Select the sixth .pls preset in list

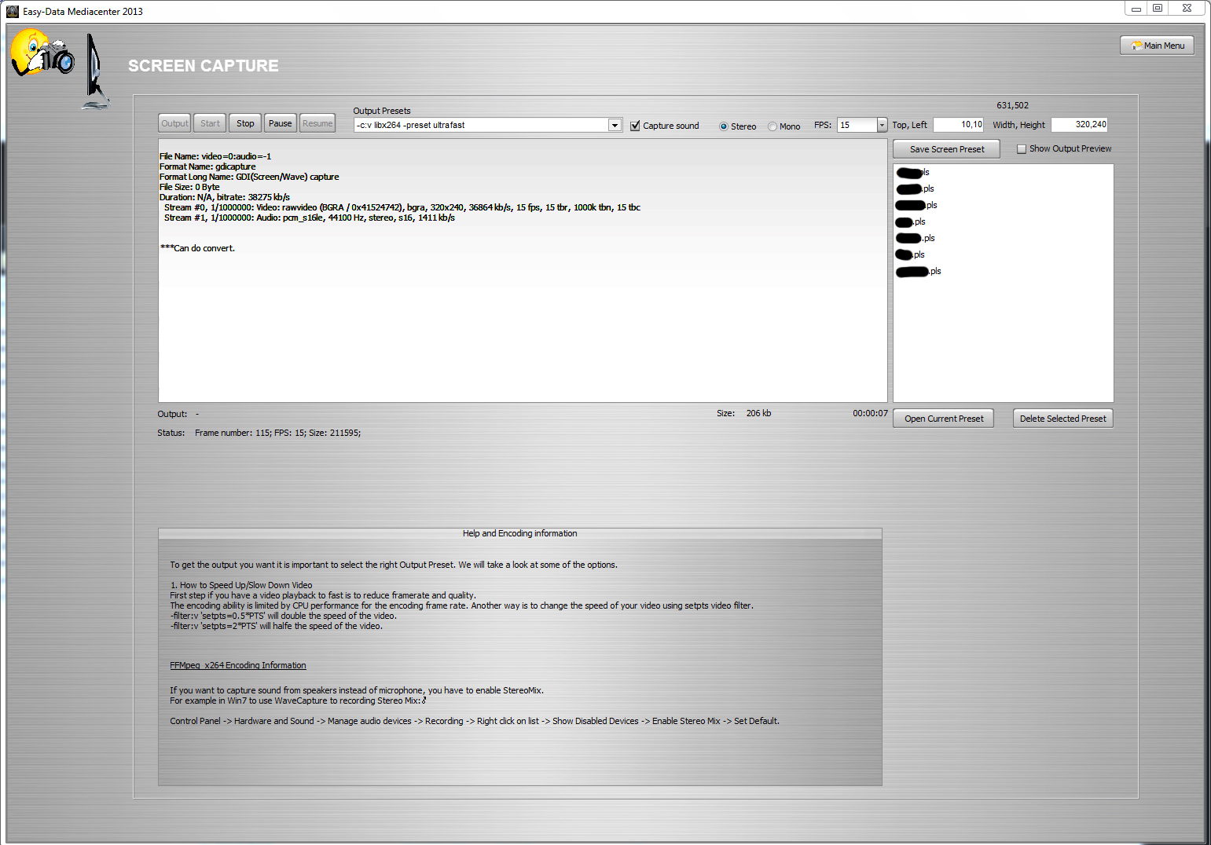(x=910, y=255)
